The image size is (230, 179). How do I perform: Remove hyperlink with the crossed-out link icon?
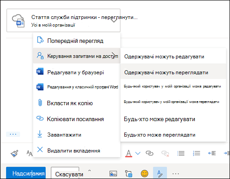click(165, 153)
